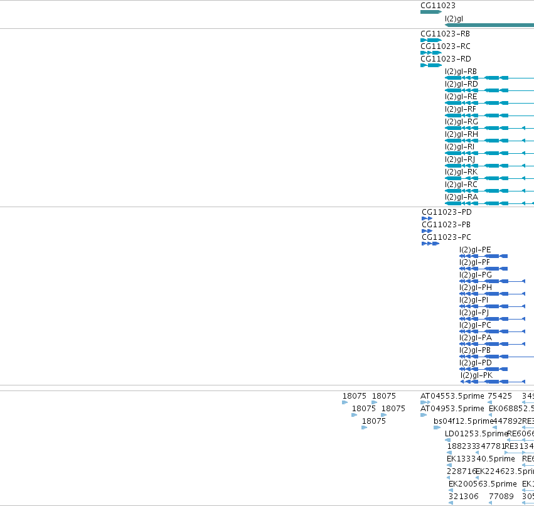Select protein l(2)gl-PC
The width and height of the screenshot is (534, 506).
493,331
